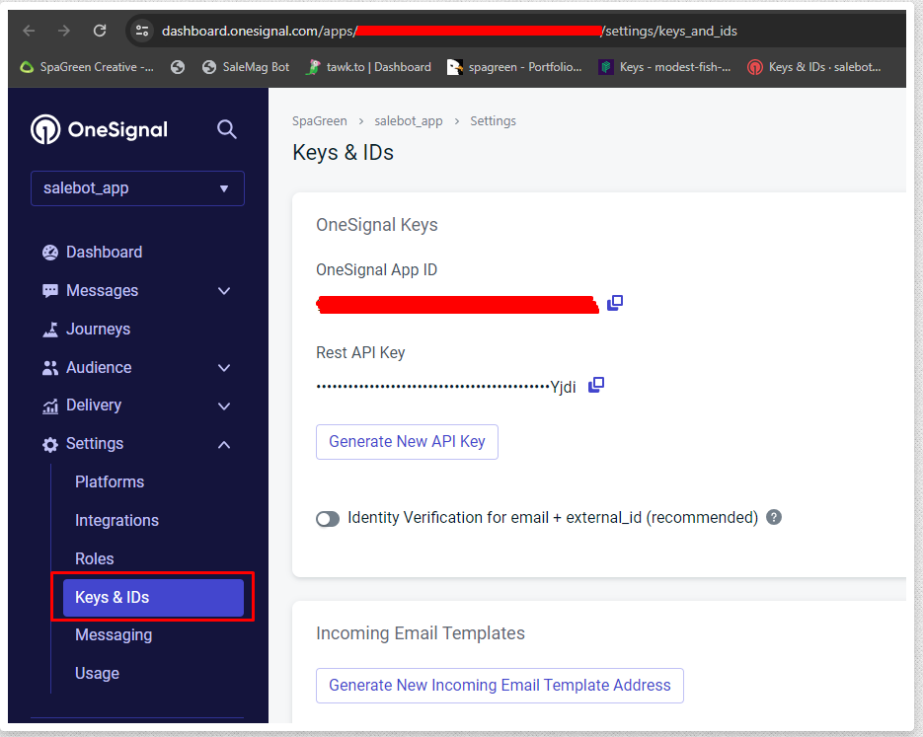Viewport: 923px width, 737px height.
Task: Click the Journeys flag icon
Action: tap(50, 330)
